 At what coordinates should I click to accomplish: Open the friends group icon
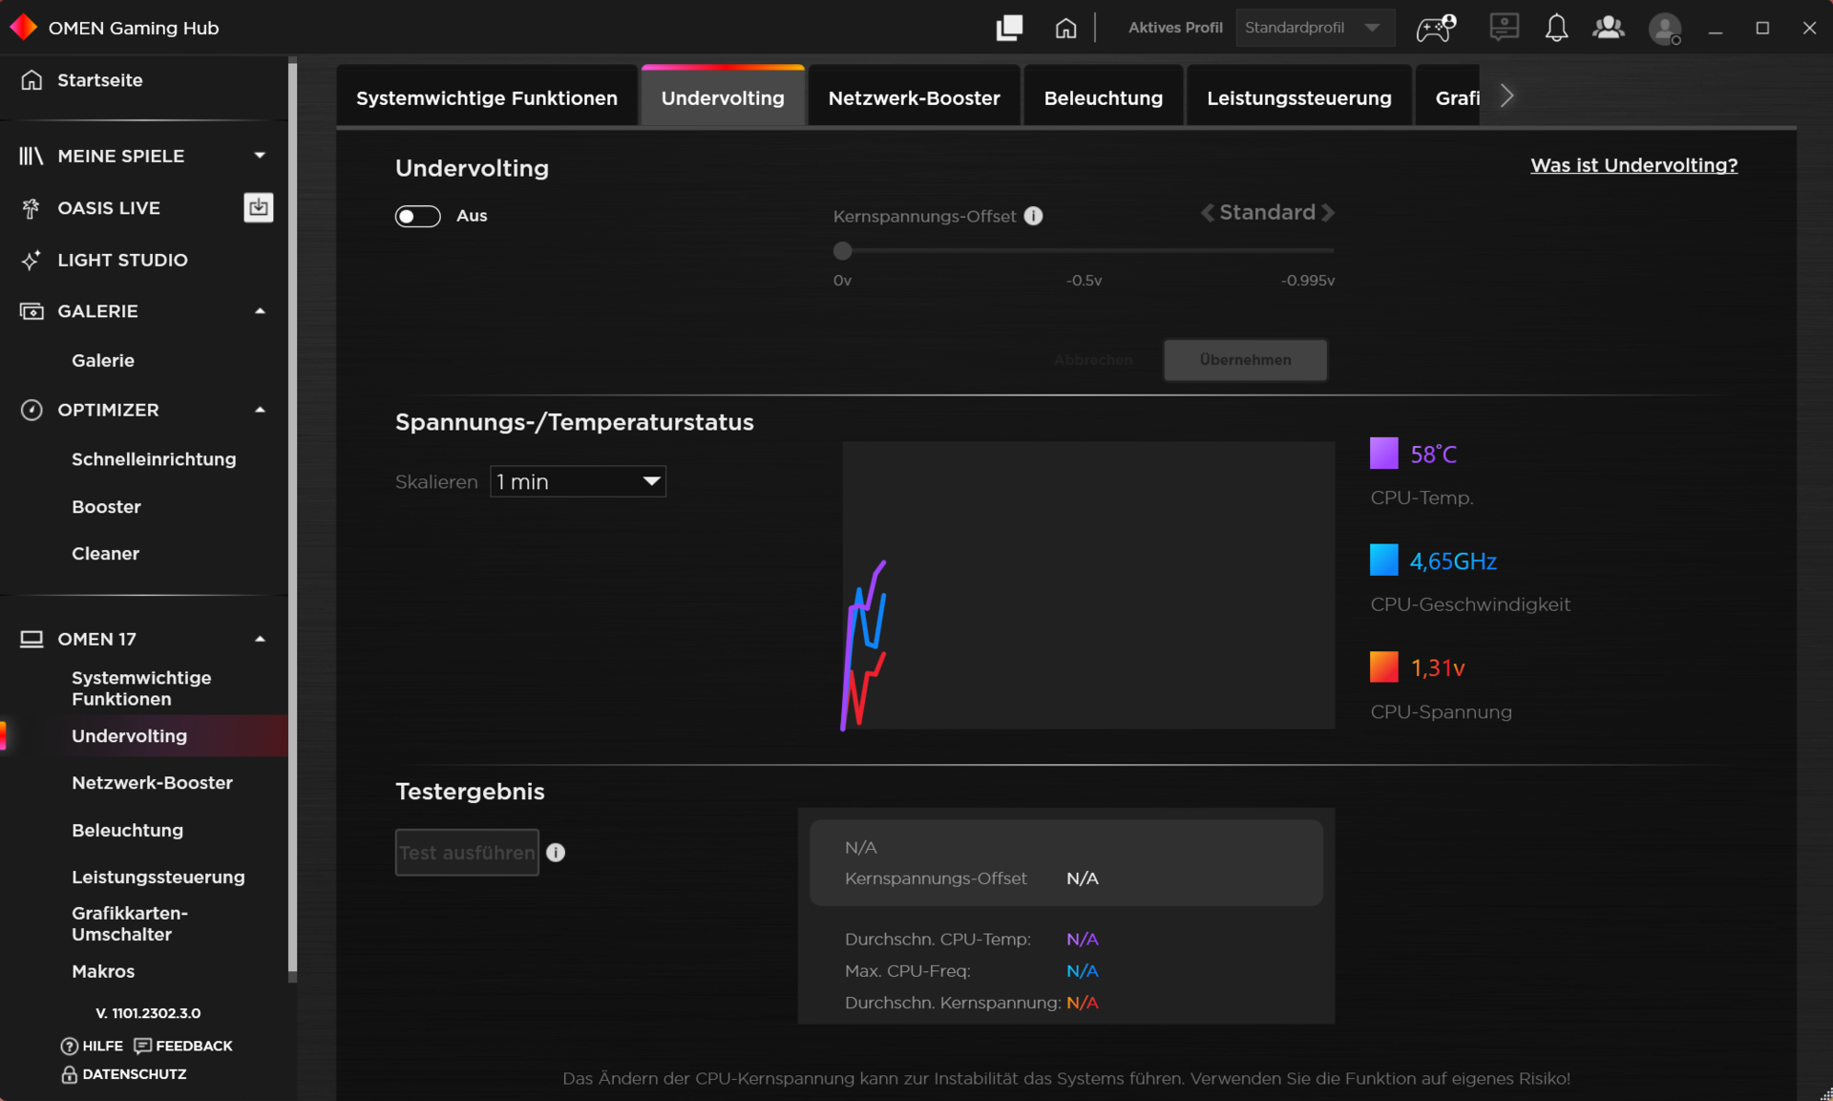(1609, 28)
